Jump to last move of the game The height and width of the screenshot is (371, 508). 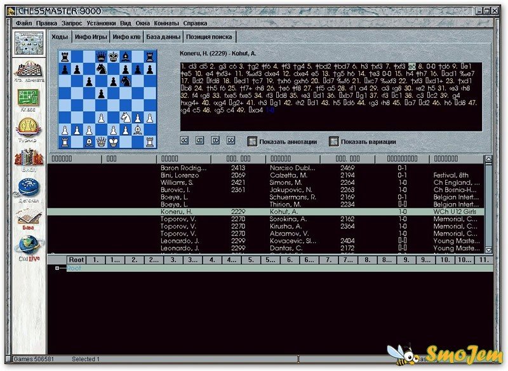tap(230, 140)
